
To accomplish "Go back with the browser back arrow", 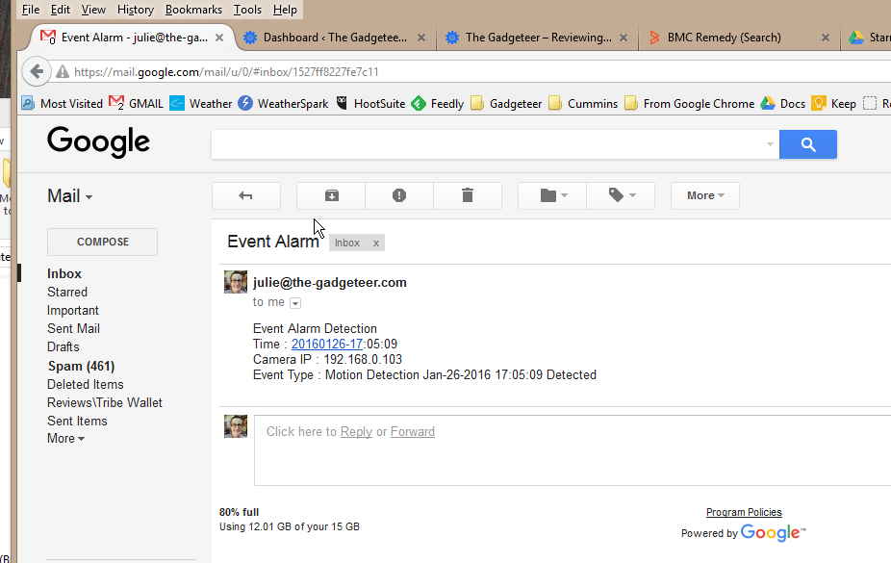I will (x=37, y=71).
